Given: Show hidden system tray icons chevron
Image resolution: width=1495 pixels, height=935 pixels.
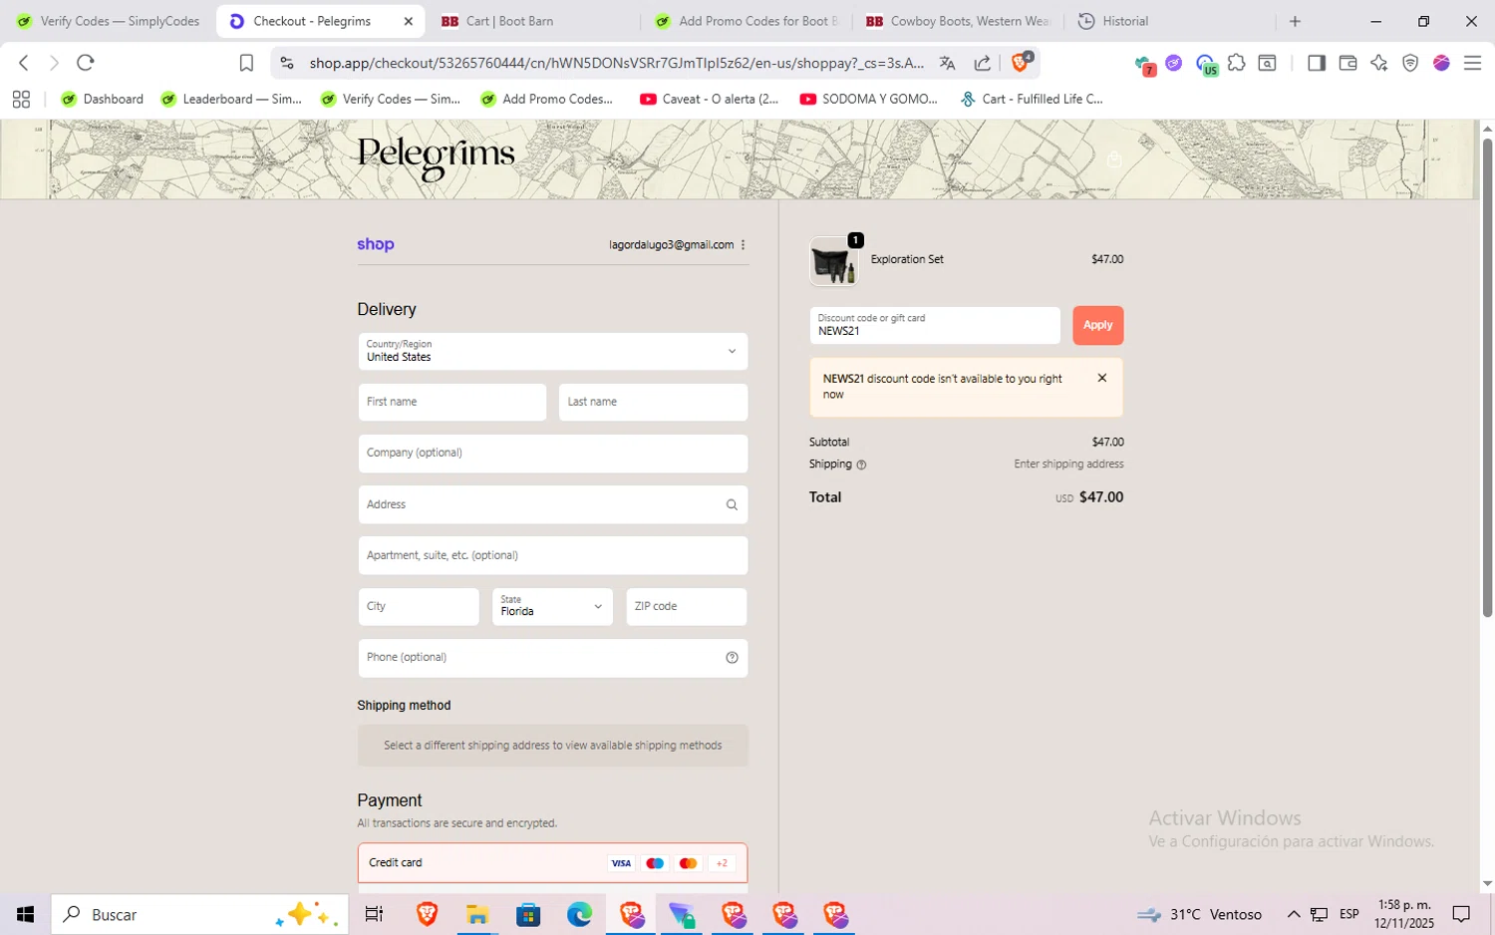Looking at the screenshot, I should tap(1294, 914).
